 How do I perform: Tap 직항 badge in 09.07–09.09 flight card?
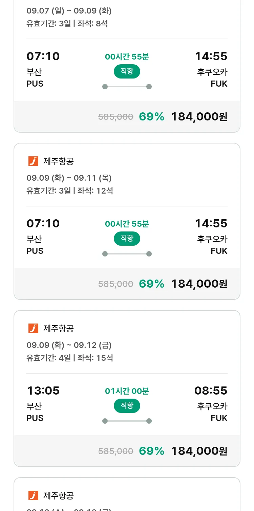tap(127, 71)
